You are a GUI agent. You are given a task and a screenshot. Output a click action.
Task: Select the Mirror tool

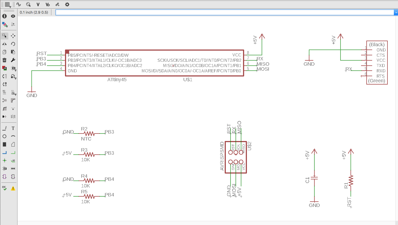[4, 44]
